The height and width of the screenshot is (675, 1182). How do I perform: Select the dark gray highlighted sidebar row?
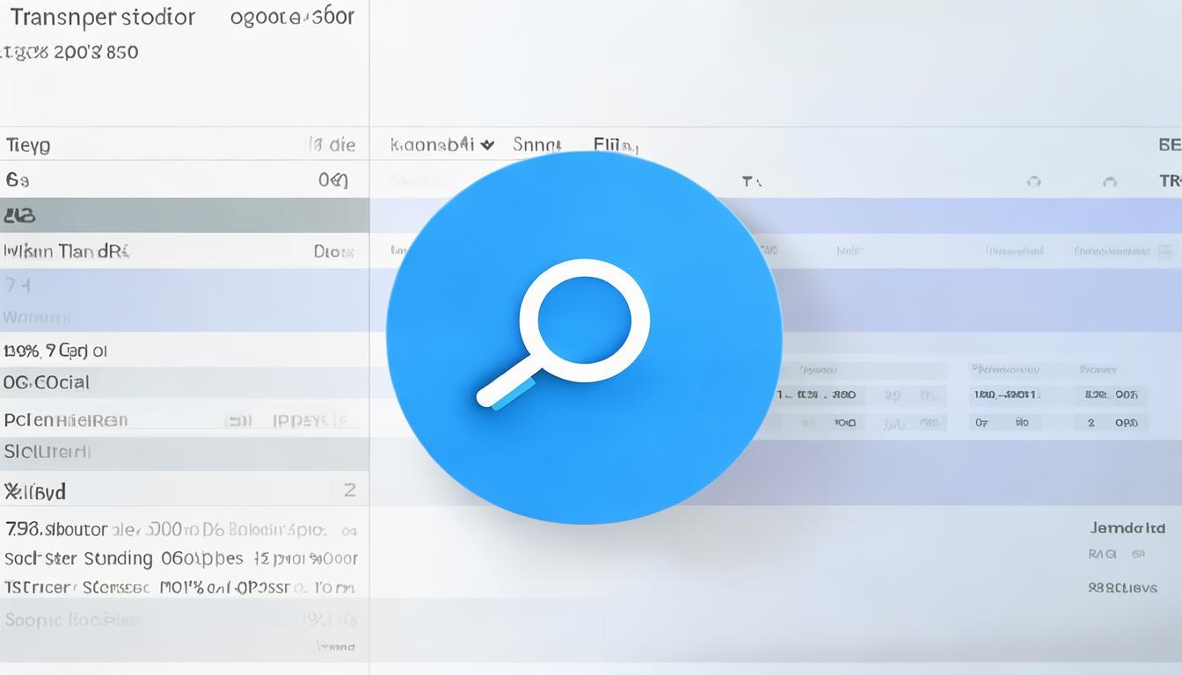(x=184, y=215)
